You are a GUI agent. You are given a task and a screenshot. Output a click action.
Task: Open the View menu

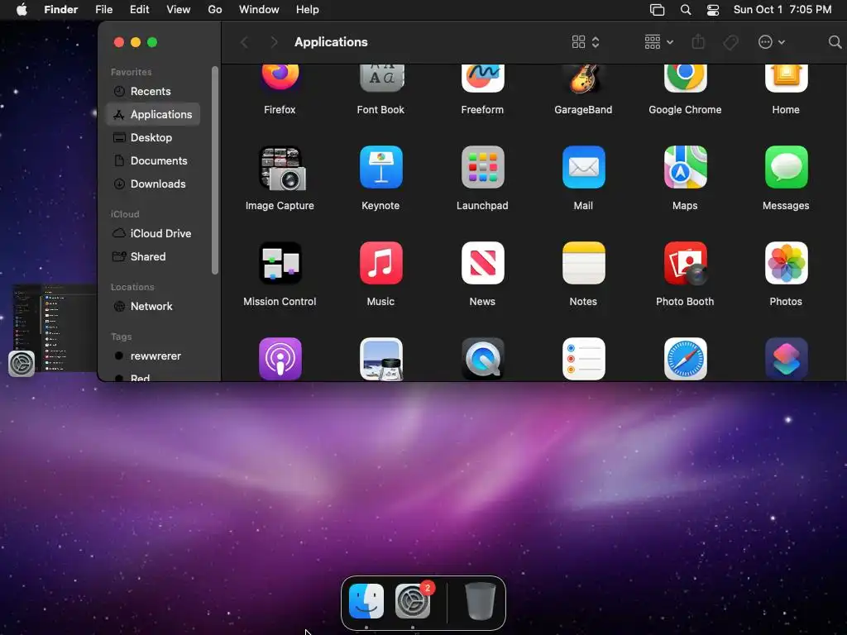tap(179, 10)
